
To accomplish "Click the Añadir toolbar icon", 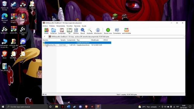I will (x=46, y=31).
